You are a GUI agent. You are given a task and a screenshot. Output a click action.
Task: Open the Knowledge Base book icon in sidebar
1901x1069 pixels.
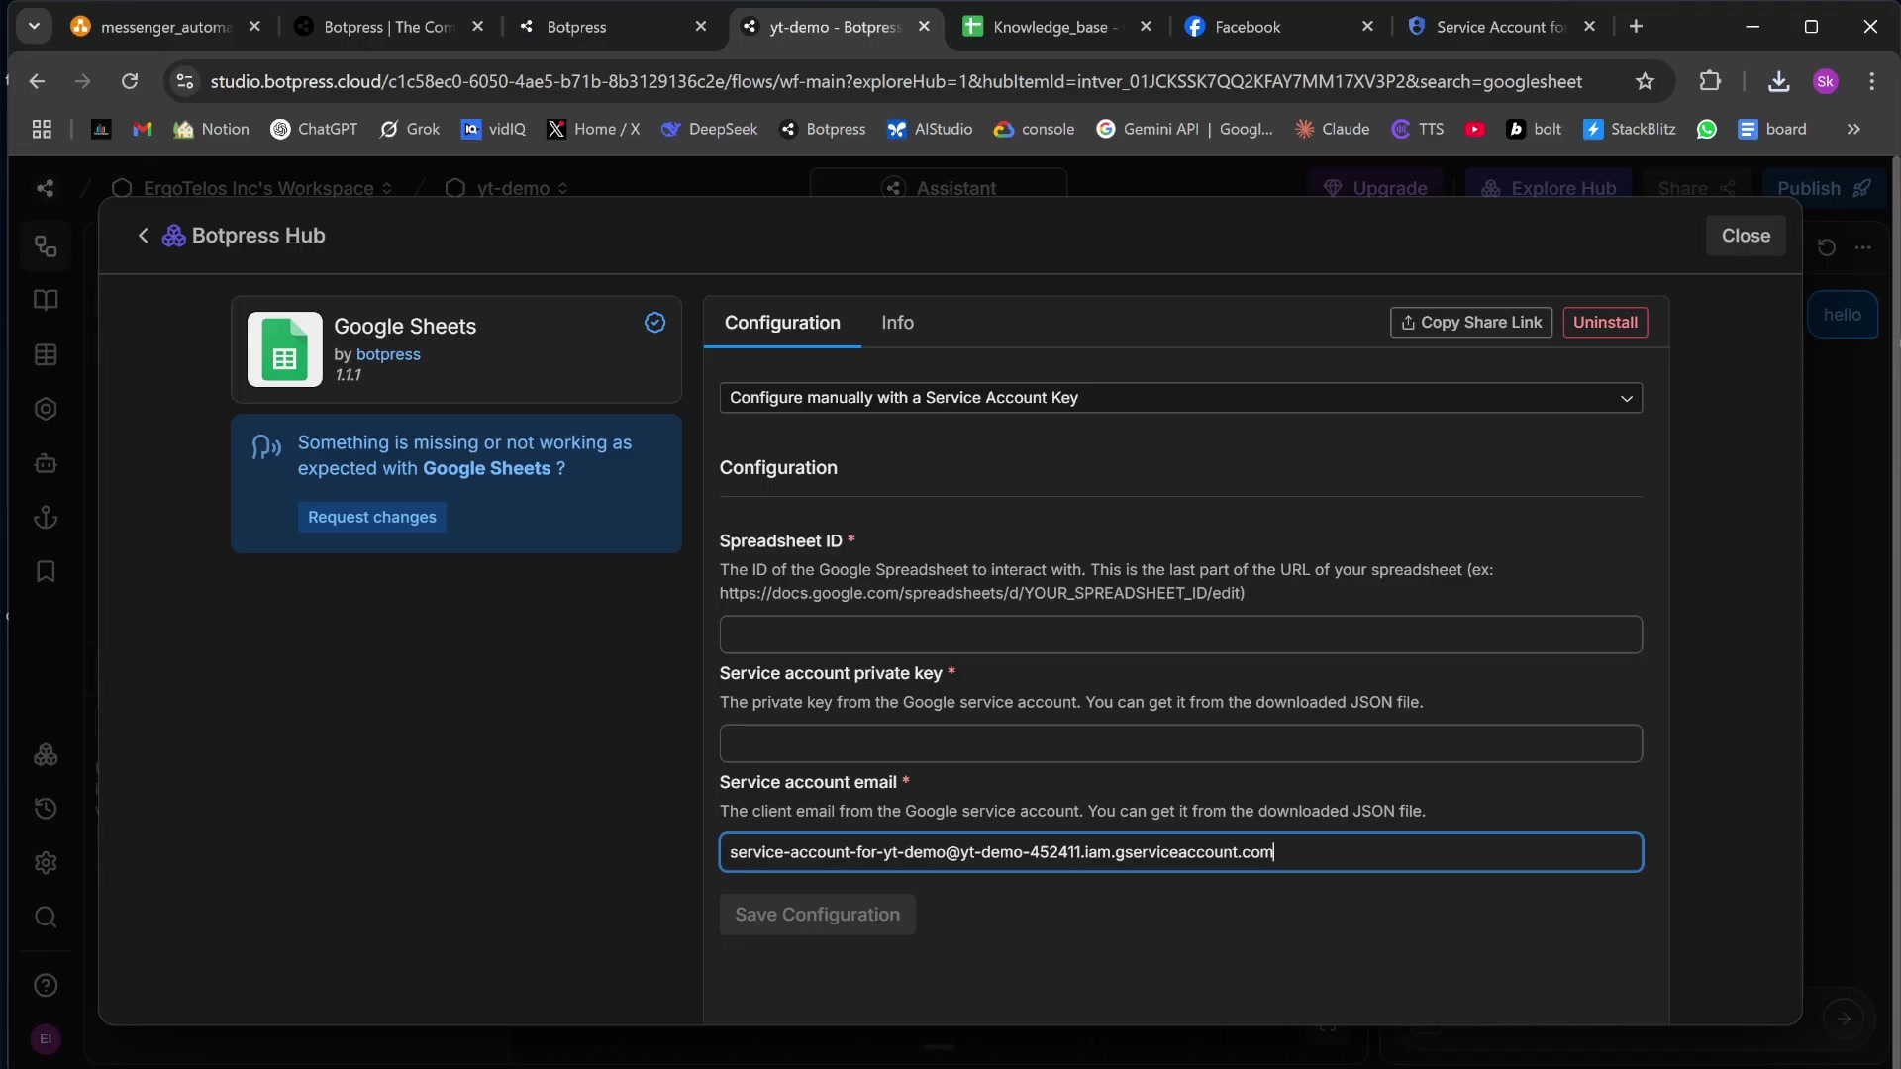[46, 300]
